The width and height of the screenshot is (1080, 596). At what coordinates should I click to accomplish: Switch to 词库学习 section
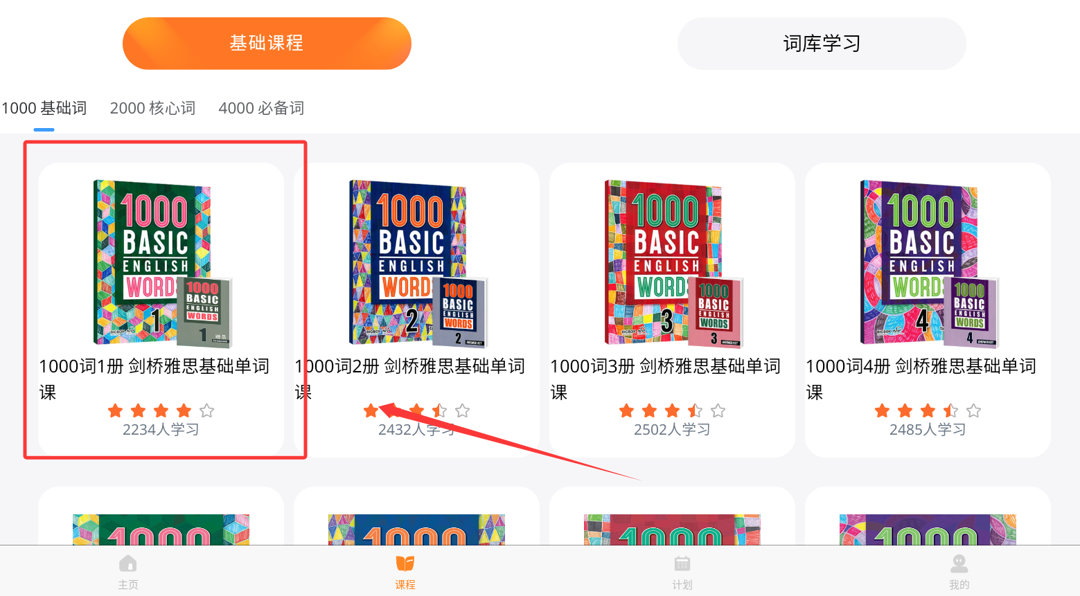[x=822, y=44]
